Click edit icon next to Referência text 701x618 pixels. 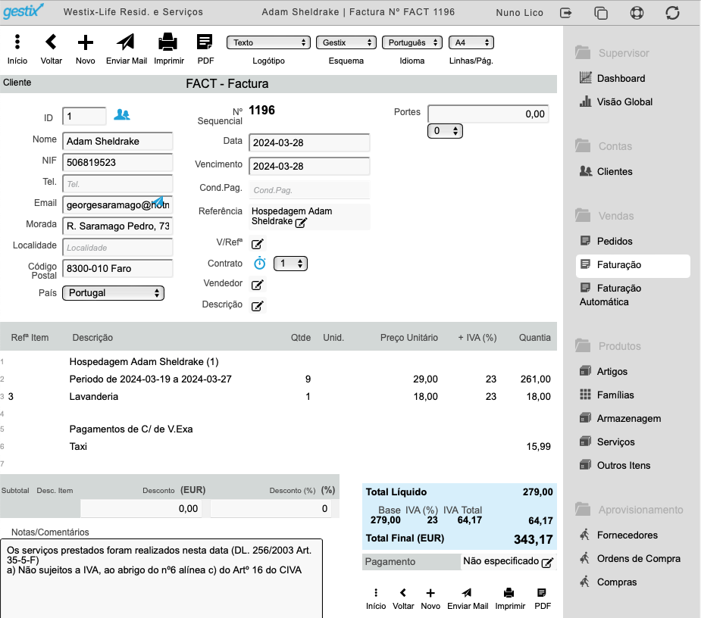[301, 223]
